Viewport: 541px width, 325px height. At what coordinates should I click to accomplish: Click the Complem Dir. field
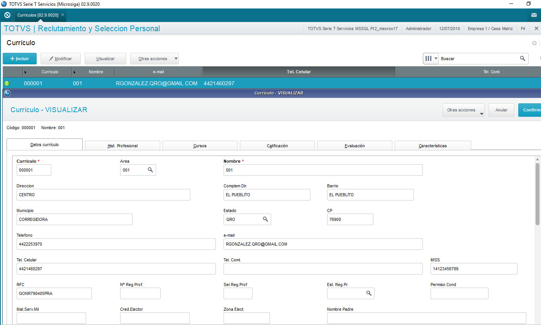pyautogui.click(x=267, y=195)
